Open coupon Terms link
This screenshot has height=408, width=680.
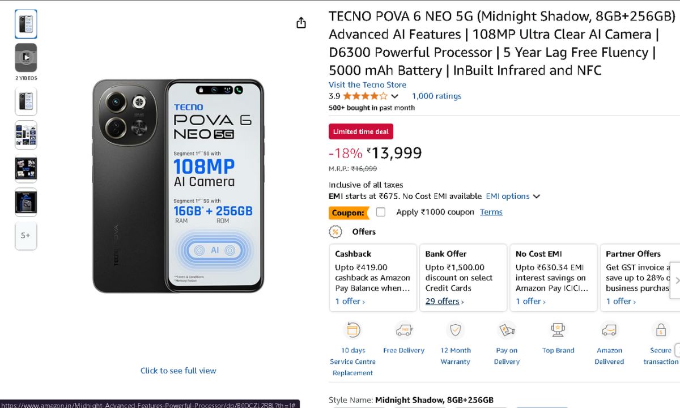coord(491,212)
